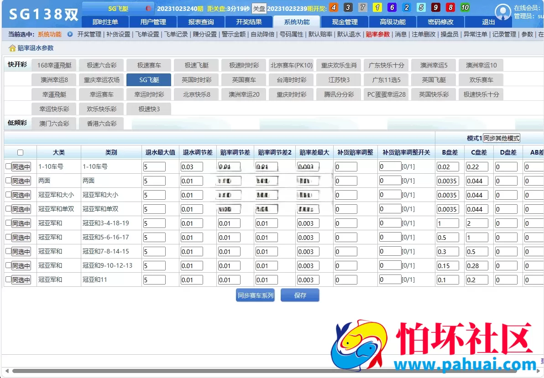Click the 关盘 button in header
This screenshot has width=544, height=378.
coord(259,9)
